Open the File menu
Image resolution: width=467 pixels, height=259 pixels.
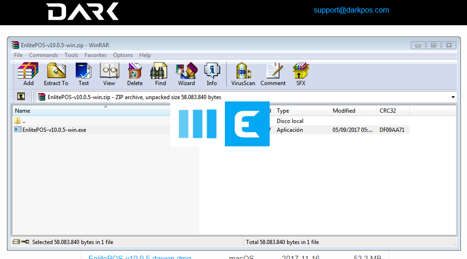[x=18, y=55]
